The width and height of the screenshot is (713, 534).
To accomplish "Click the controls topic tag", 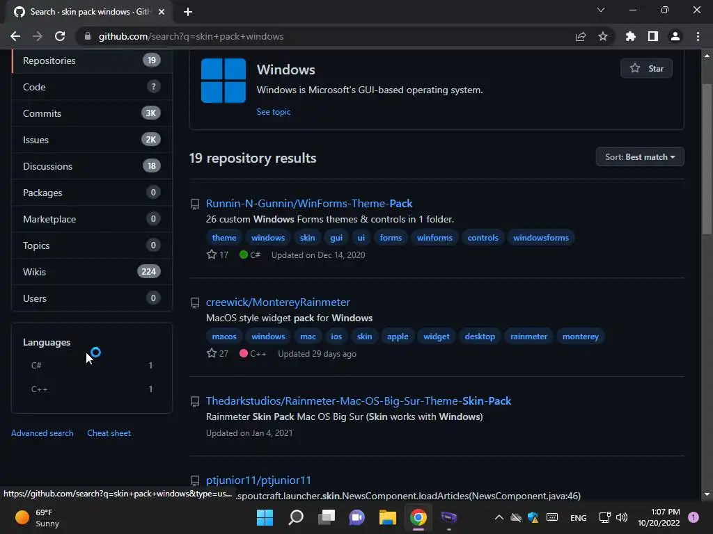I will click(x=483, y=238).
